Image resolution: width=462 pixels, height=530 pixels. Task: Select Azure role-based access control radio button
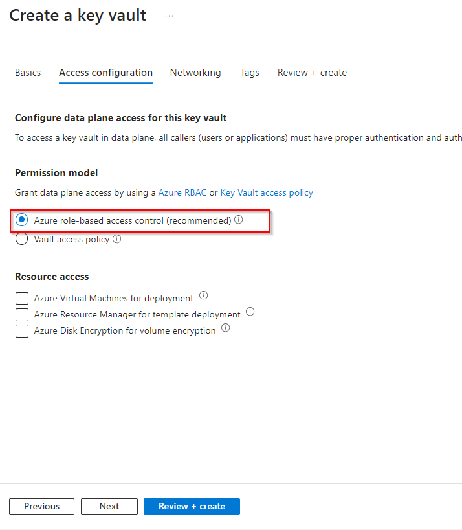22,220
